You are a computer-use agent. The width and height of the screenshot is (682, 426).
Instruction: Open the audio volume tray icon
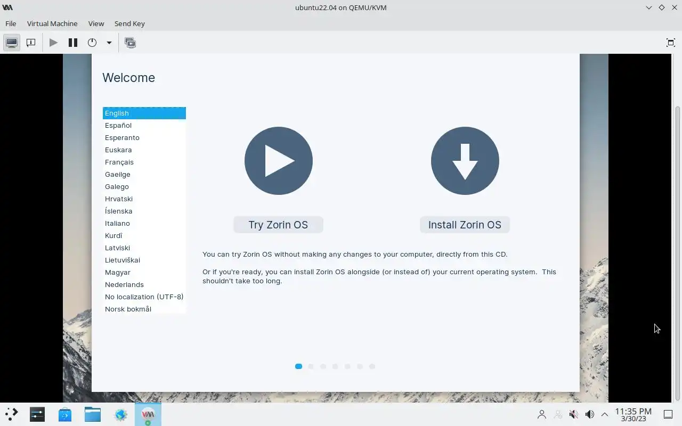pos(590,414)
